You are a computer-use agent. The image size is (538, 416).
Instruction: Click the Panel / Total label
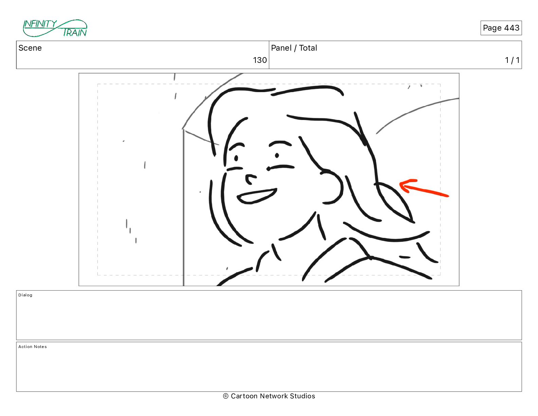[294, 48]
